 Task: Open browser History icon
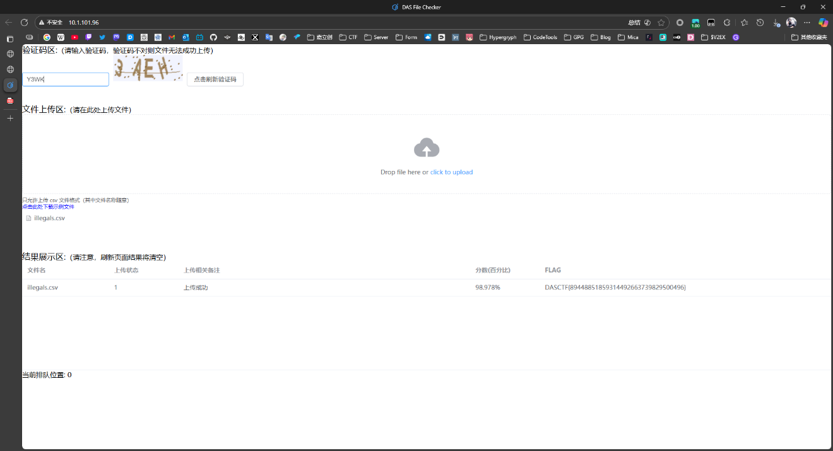(760, 22)
